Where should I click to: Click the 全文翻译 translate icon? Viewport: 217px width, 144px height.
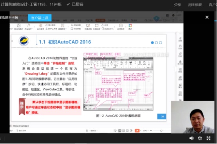tap(40, 27)
